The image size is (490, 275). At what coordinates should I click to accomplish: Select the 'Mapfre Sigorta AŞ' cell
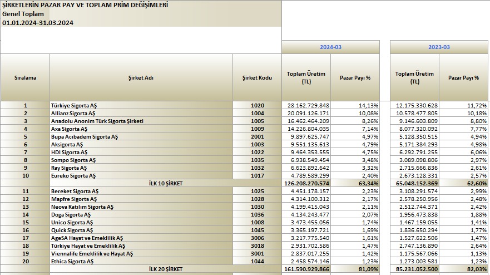coord(141,199)
